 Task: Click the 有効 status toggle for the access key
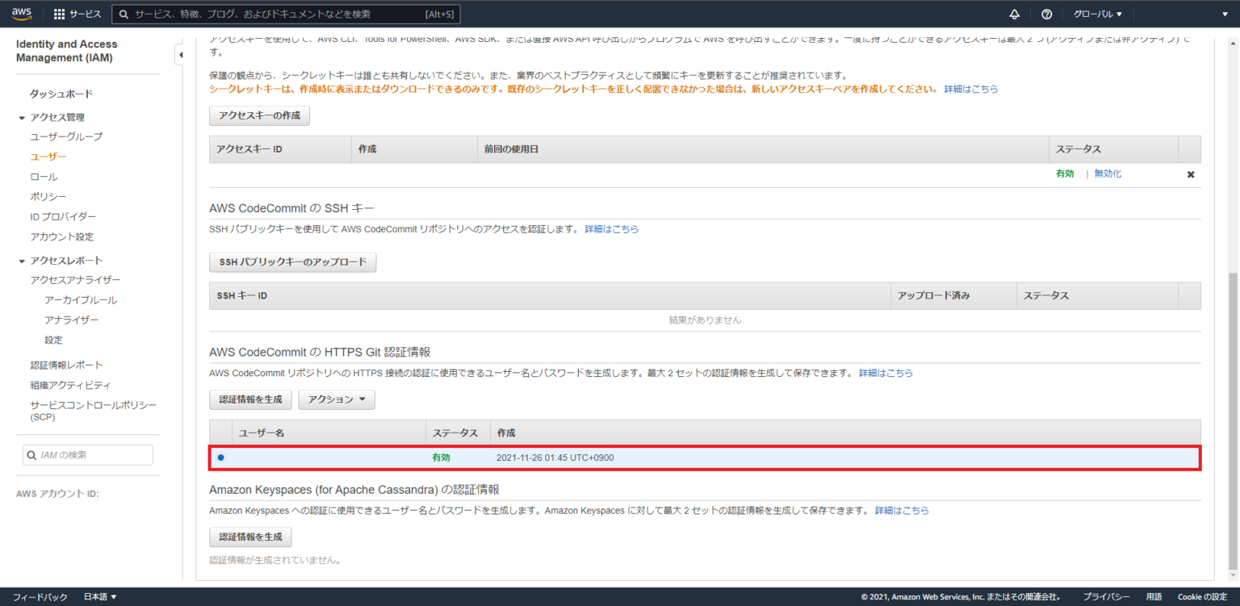tap(1065, 173)
